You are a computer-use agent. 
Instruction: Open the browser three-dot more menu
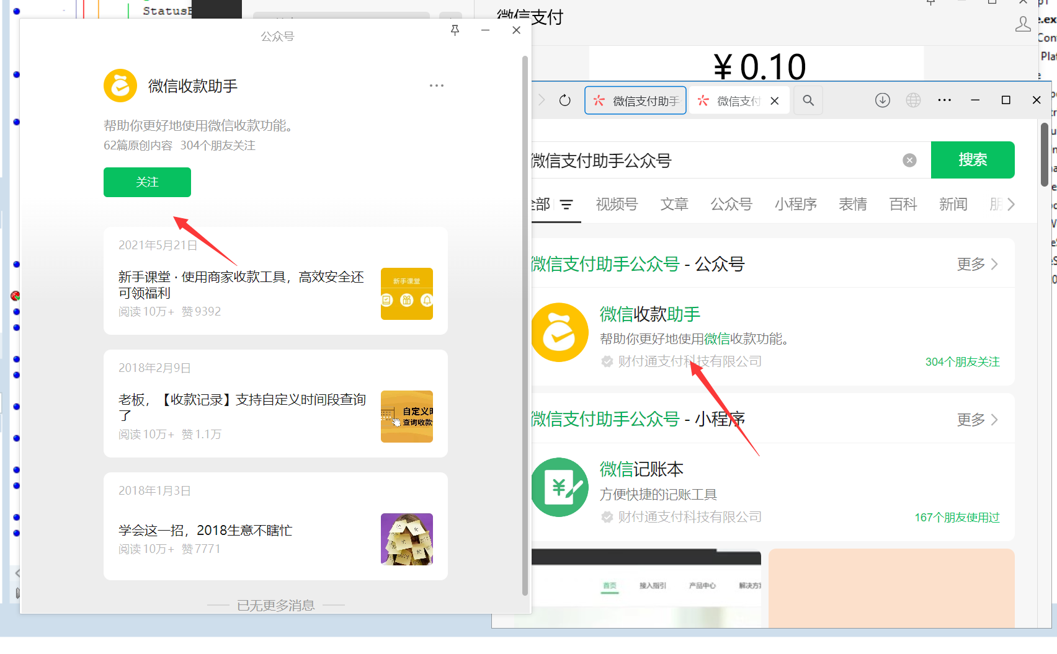(x=944, y=100)
